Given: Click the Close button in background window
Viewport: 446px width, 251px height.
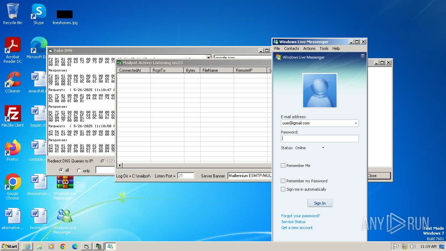Looking at the screenshot, I should coord(379,176).
